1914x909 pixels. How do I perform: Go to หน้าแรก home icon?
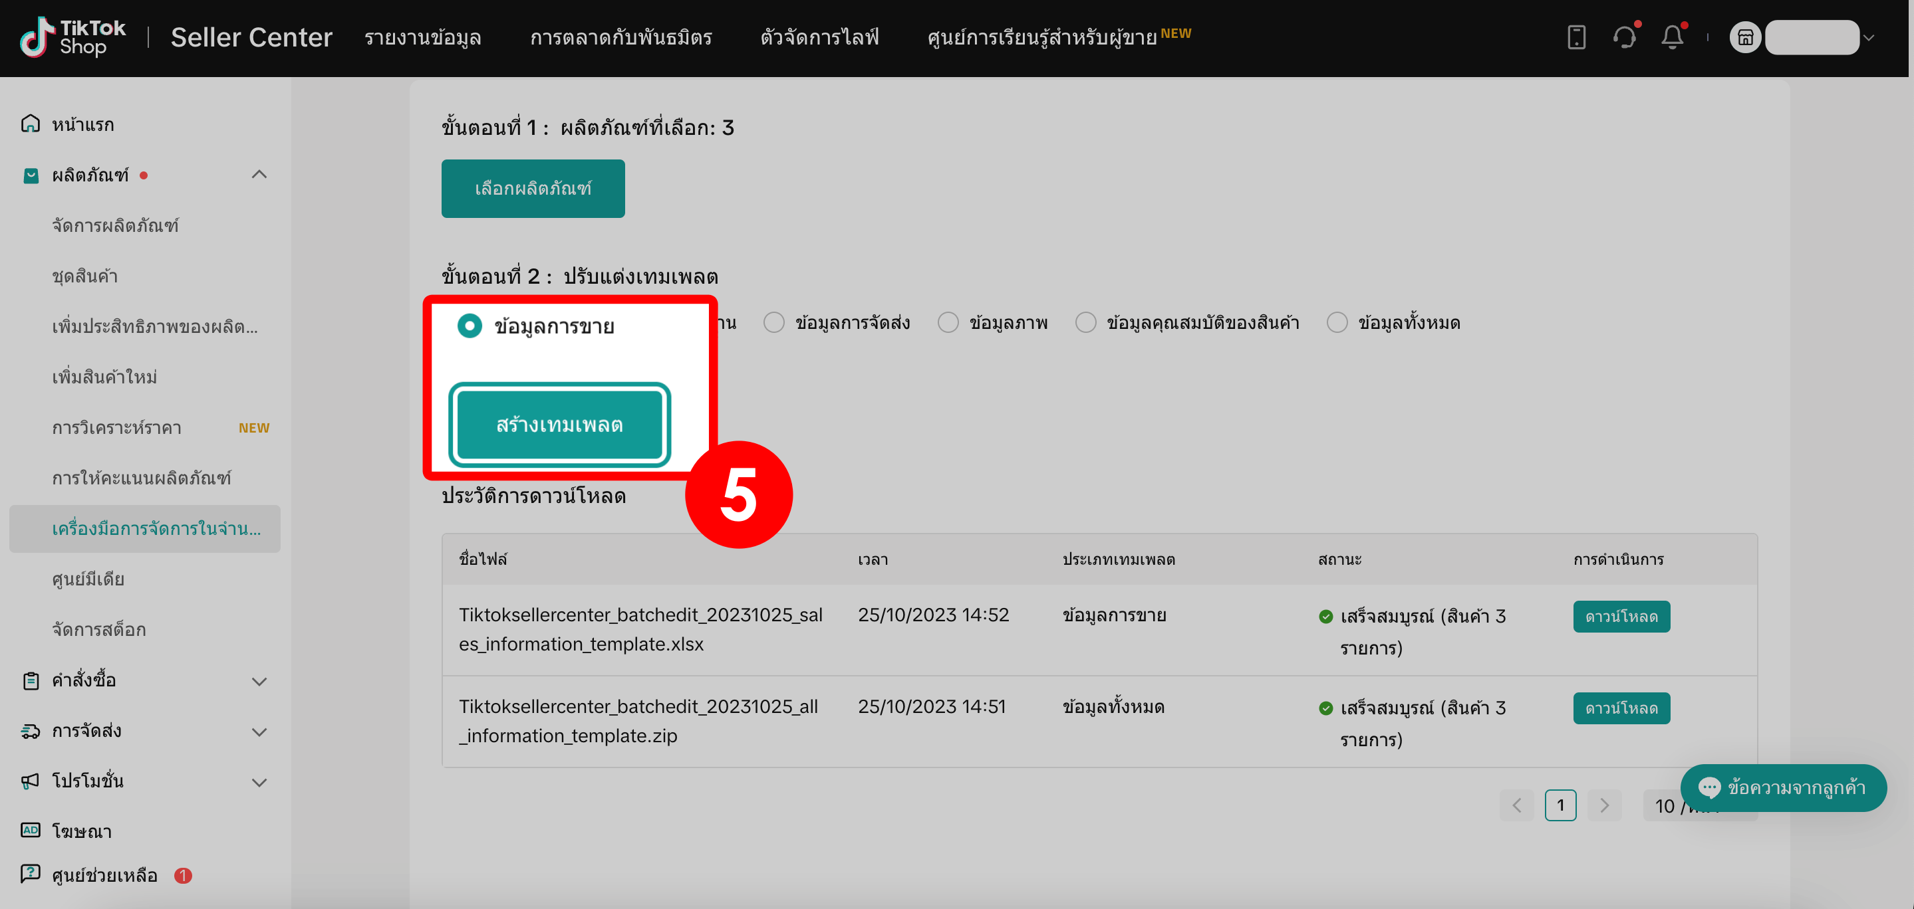point(31,124)
